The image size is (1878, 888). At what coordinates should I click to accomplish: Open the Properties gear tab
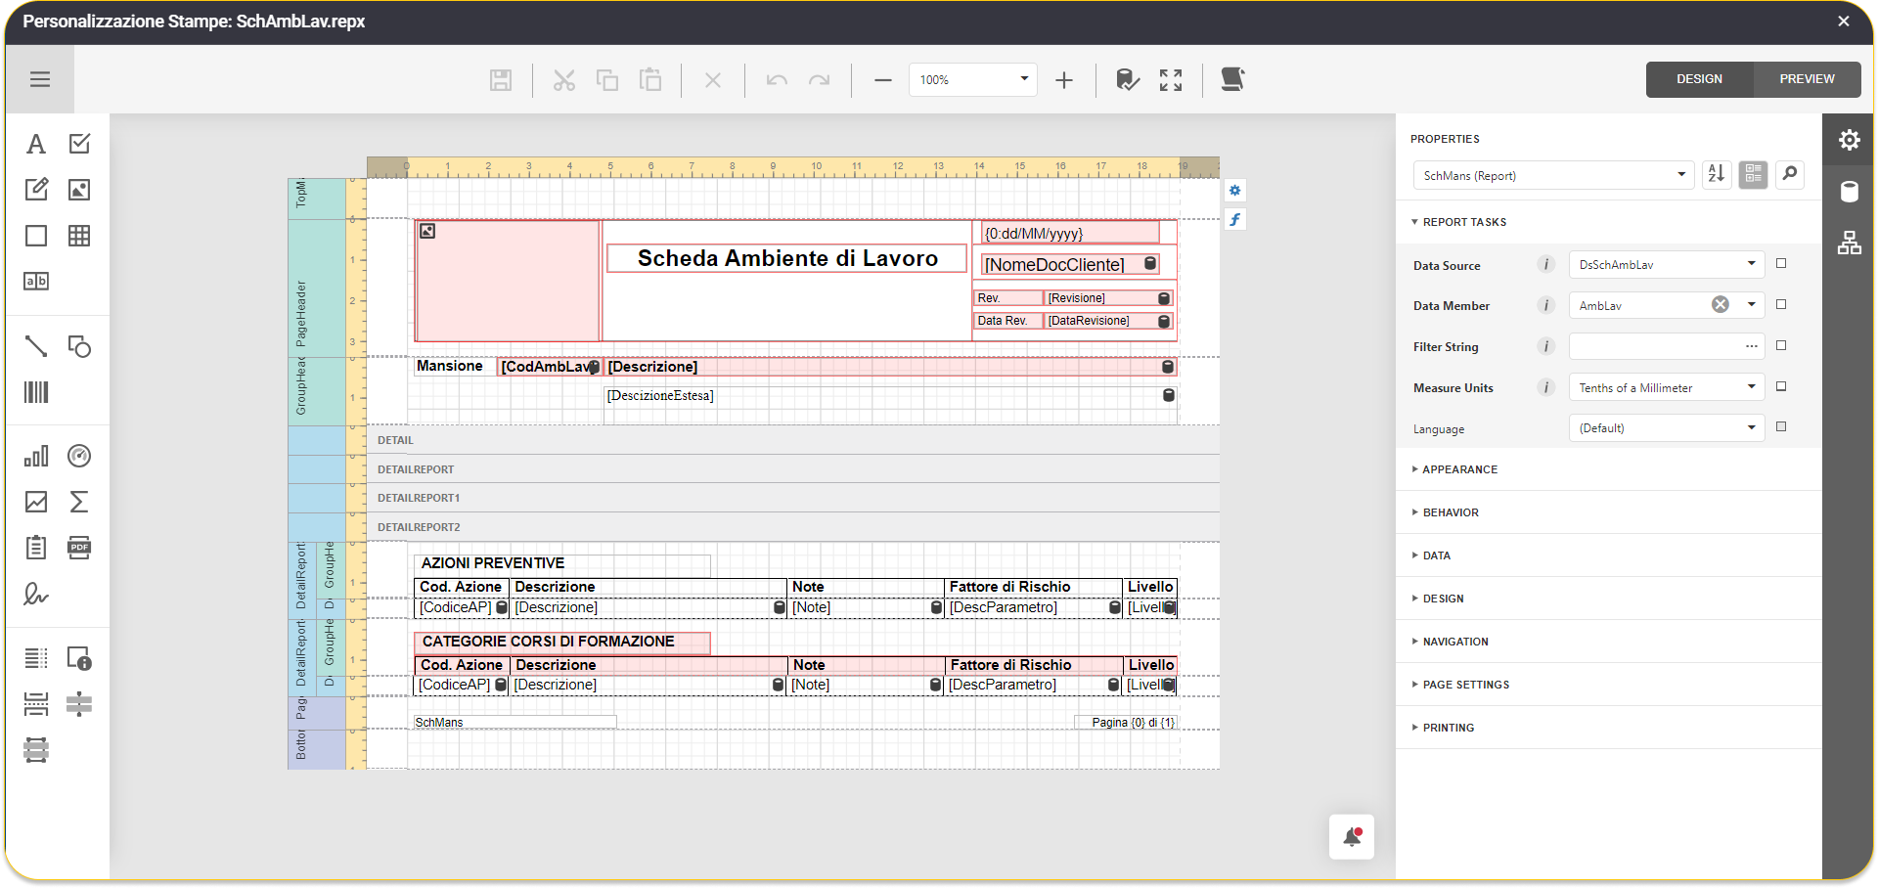[1850, 140]
